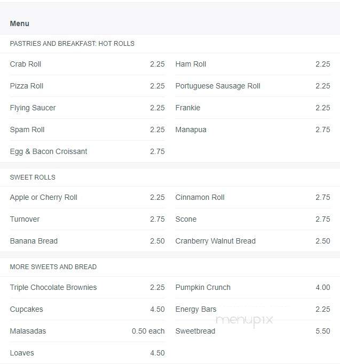Select the More Sweets and Bread header
340x364 pixels.
point(53,267)
